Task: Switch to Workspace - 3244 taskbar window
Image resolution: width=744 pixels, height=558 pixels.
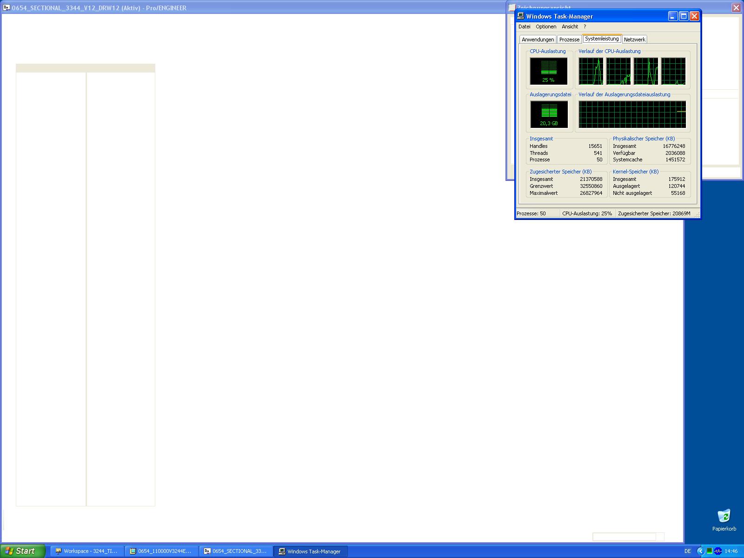Action: pos(87,551)
